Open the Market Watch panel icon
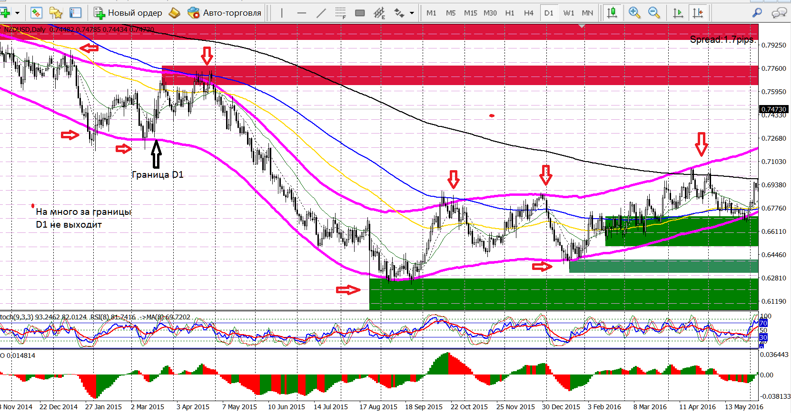The height and width of the screenshot is (413, 791). click(37, 13)
